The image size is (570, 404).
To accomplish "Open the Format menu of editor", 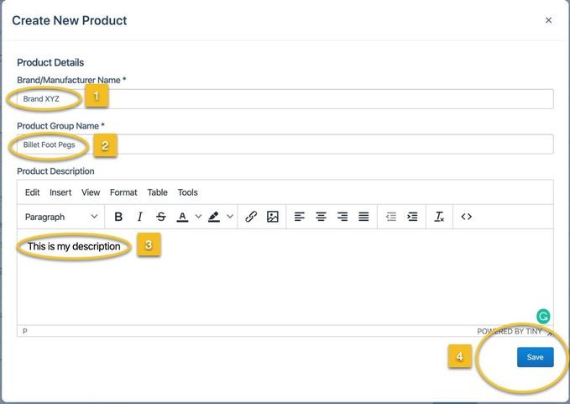I will (123, 192).
